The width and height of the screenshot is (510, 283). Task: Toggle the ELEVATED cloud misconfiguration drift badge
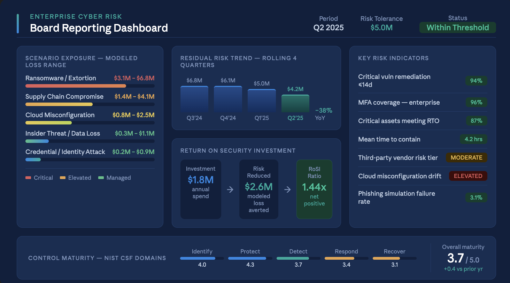click(x=468, y=176)
